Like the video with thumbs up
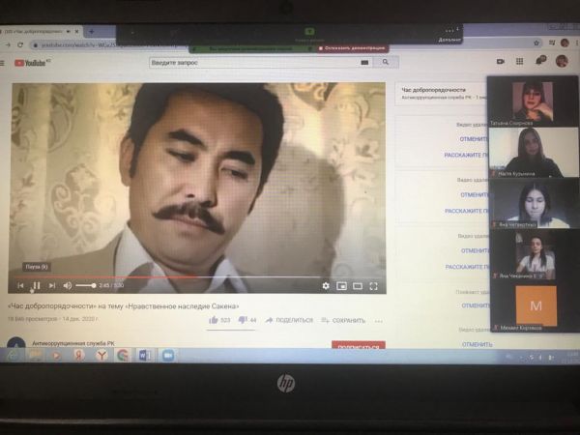This screenshot has height=435, width=580. [214, 320]
